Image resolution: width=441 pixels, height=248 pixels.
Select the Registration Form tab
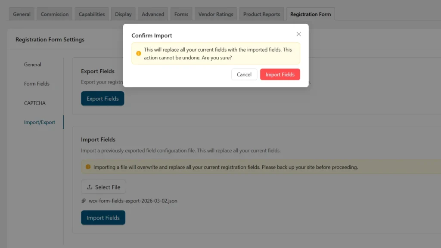(x=311, y=14)
